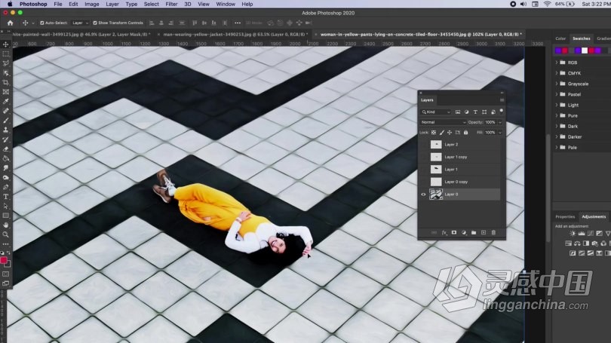Select the Crop tool
This screenshot has height=343, width=611.
pyautogui.click(x=6, y=82)
